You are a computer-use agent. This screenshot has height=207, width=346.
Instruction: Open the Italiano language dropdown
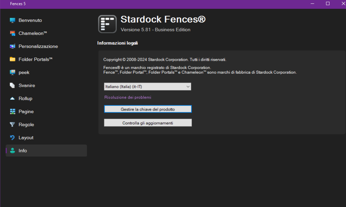pos(147,87)
